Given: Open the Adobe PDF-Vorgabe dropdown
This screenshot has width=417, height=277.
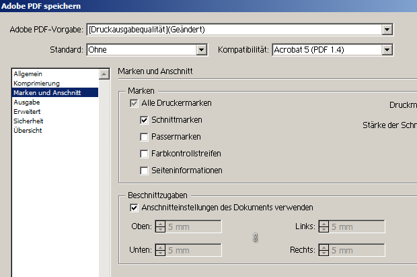Looking at the screenshot, I should (387, 30).
